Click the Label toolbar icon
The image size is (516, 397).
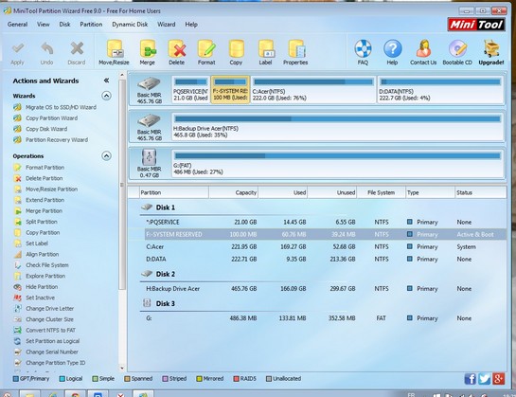click(x=266, y=48)
